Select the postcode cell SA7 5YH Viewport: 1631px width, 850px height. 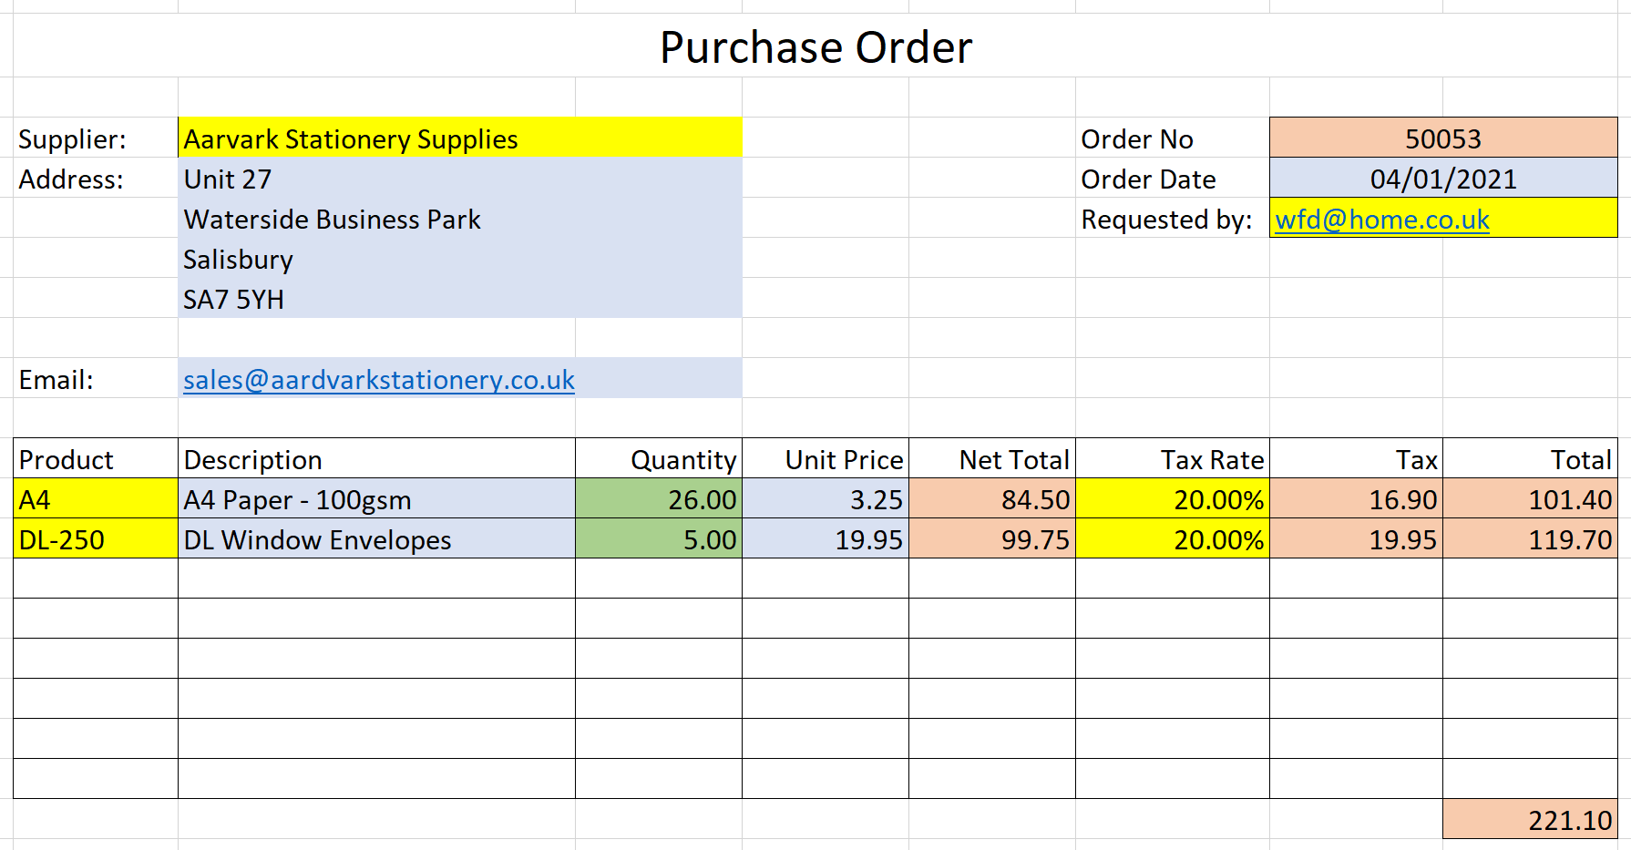pyautogui.click(x=459, y=300)
